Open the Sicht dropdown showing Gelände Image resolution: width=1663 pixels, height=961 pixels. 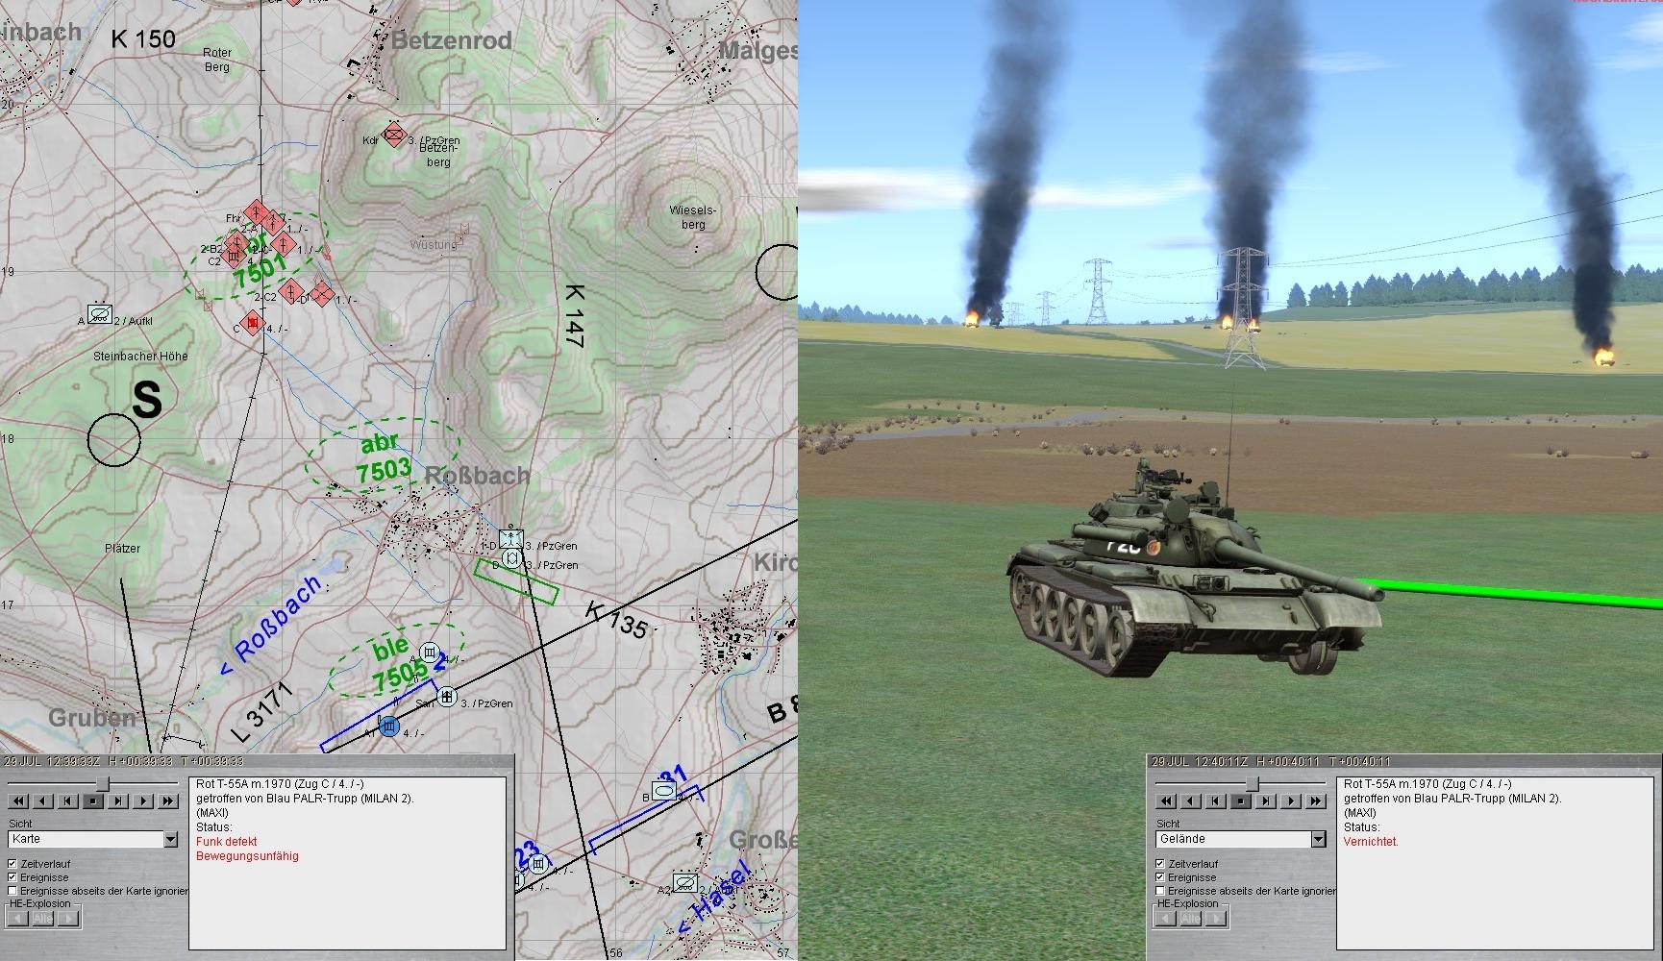(1318, 840)
